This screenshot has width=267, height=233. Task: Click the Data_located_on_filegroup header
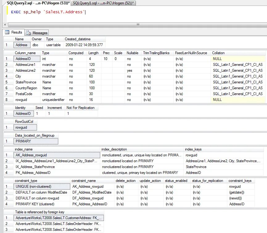[x=36, y=135]
